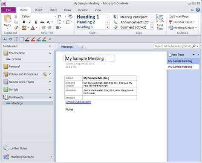202x163 pixels.
Task: Increase the indent level
Action: pyautogui.click(x=49, y=28)
